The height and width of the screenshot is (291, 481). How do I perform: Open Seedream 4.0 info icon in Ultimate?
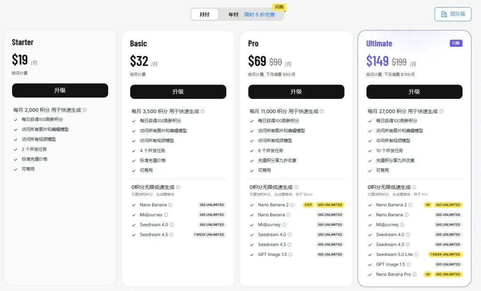tap(408, 234)
